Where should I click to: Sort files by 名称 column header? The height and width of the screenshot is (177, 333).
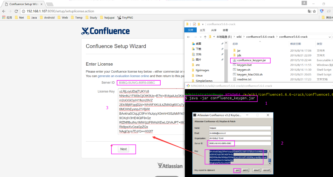(x=235, y=44)
